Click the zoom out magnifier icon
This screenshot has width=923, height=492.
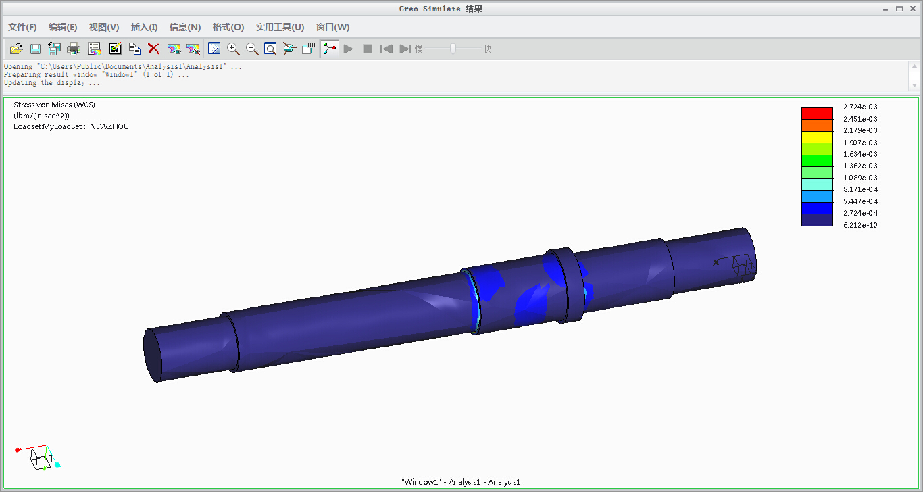[x=252, y=49]
